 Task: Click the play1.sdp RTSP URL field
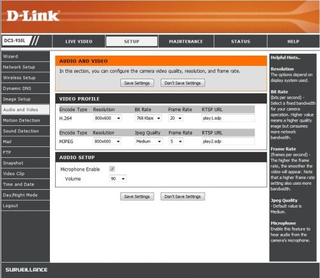pos(228,118)
